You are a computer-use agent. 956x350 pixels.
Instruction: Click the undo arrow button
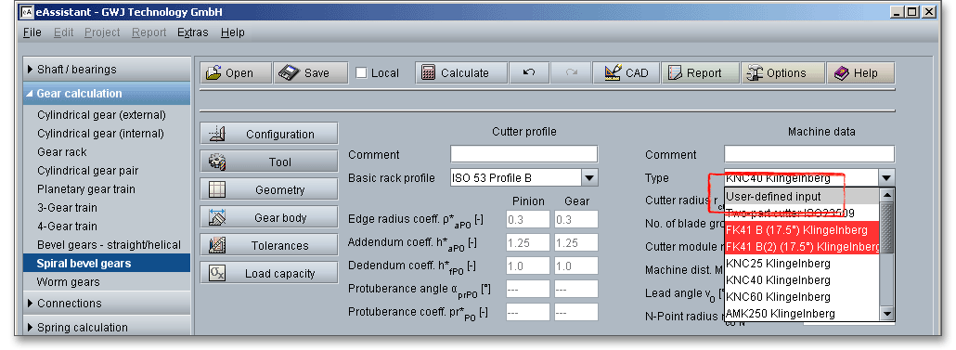(x=529, y=72)
